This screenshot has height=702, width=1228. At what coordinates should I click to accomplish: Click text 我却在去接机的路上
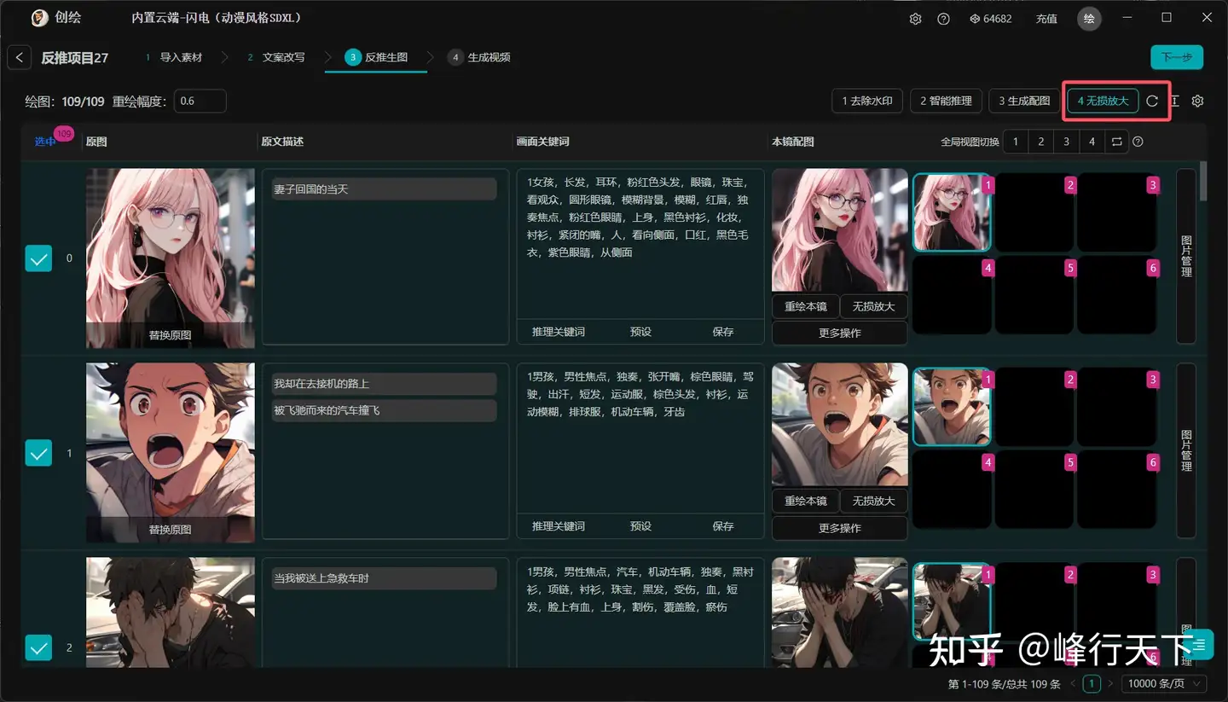321,384
